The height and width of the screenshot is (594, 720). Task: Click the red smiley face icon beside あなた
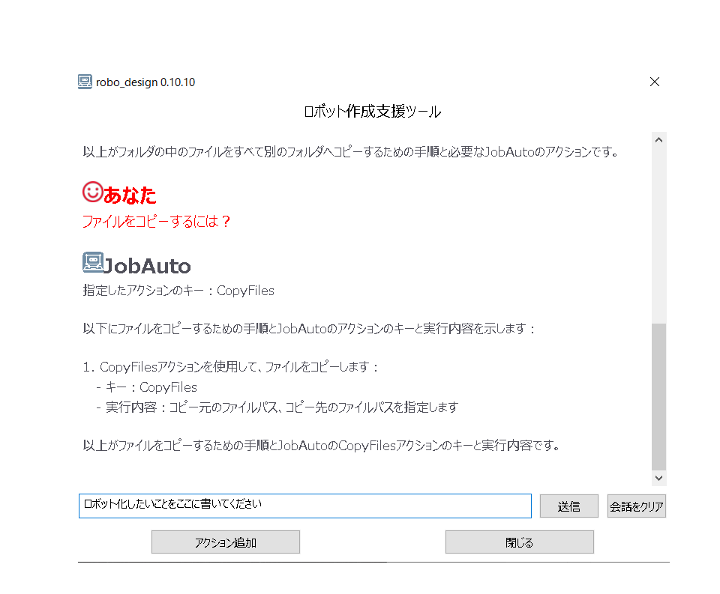coord(93,193)
